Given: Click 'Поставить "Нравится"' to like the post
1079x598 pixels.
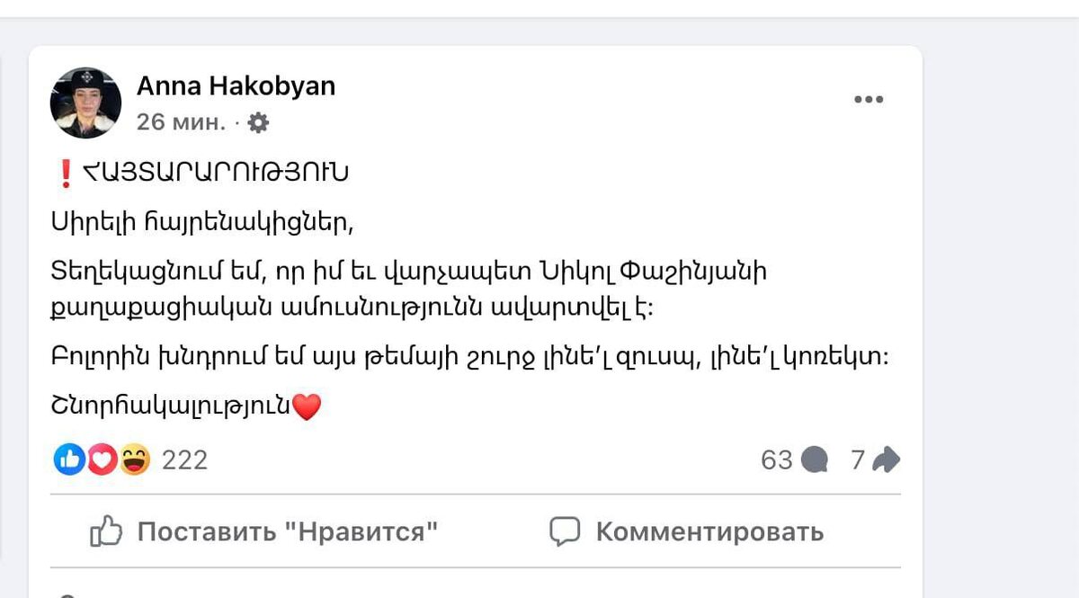Looking at the screenshot, I should coord(288,531).
